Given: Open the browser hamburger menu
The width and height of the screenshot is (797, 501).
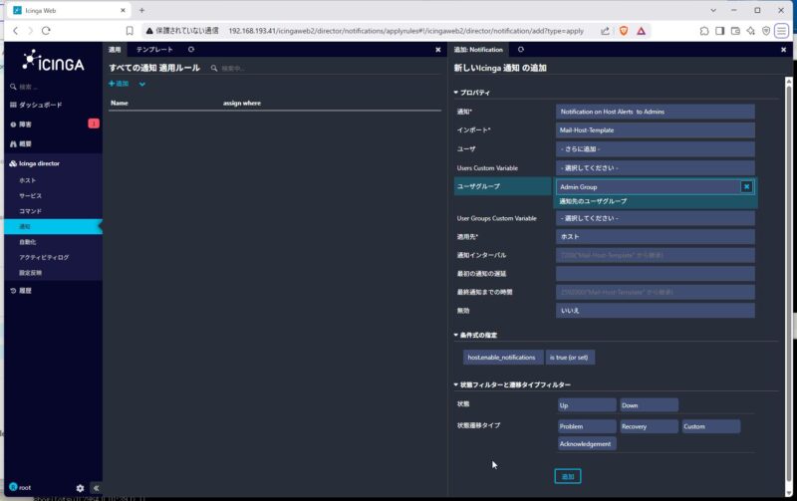Looking at the screenshot, I should tap(782, 31).
